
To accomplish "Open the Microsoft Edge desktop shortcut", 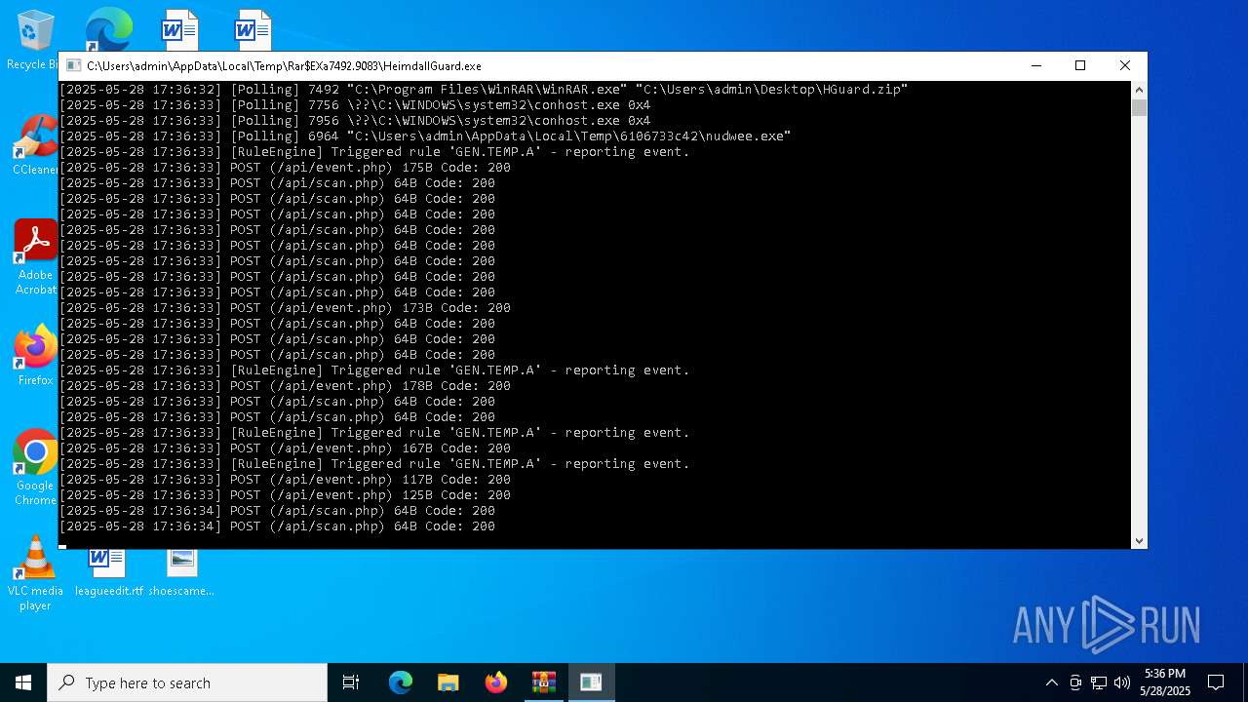I will click(107, 29).
